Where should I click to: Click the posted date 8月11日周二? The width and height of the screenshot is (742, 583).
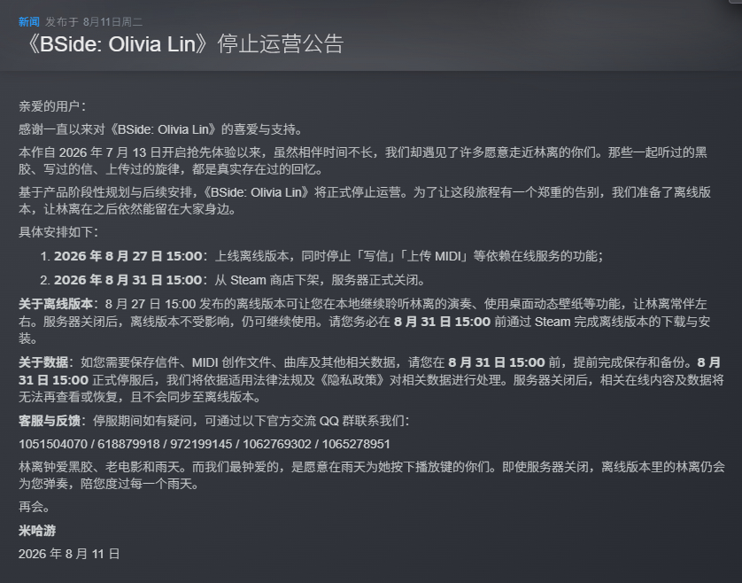click(112, 22)
